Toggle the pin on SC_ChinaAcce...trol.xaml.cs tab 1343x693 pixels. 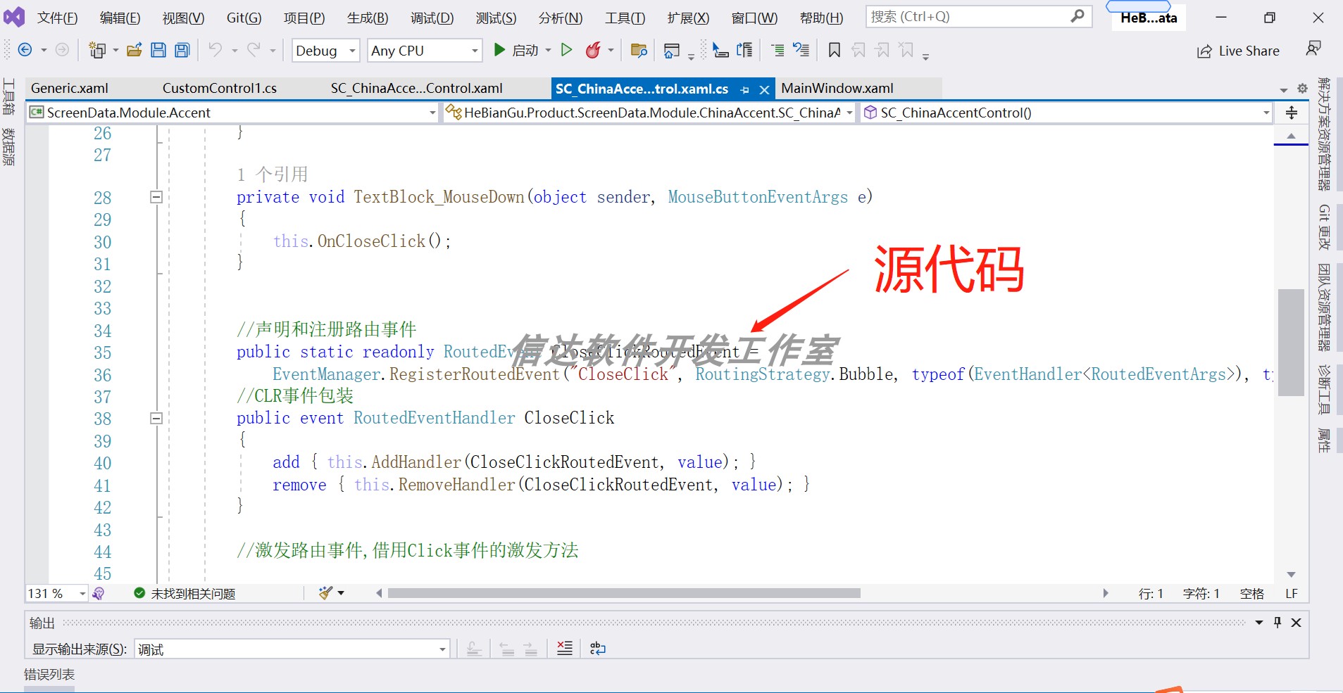click(745, 89)
